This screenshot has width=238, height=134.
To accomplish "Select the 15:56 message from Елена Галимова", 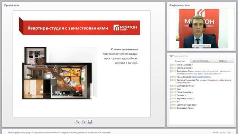I will coord(181,65).
